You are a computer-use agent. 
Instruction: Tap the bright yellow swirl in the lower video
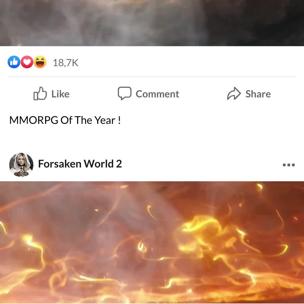[x=202, y=225]
